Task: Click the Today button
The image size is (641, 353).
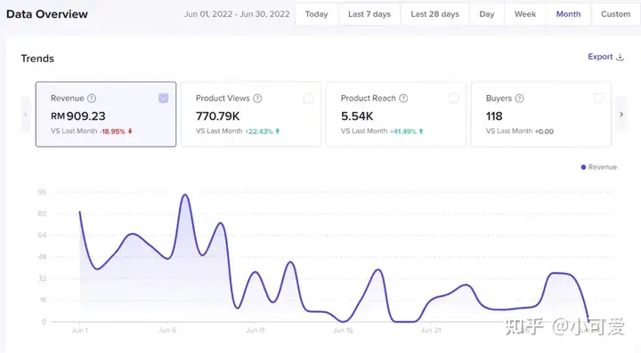Action: [x=316, y=14]
